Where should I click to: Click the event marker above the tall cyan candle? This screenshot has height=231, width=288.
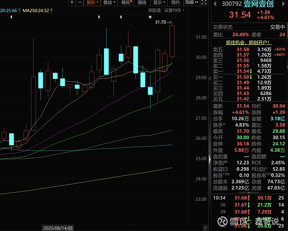point(99,17)
